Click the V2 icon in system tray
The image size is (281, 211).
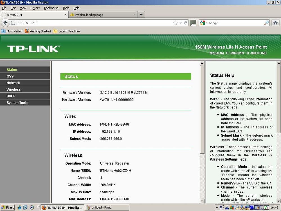266,208
